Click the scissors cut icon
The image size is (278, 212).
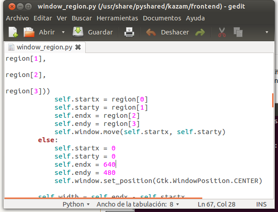tap(222, 33)
